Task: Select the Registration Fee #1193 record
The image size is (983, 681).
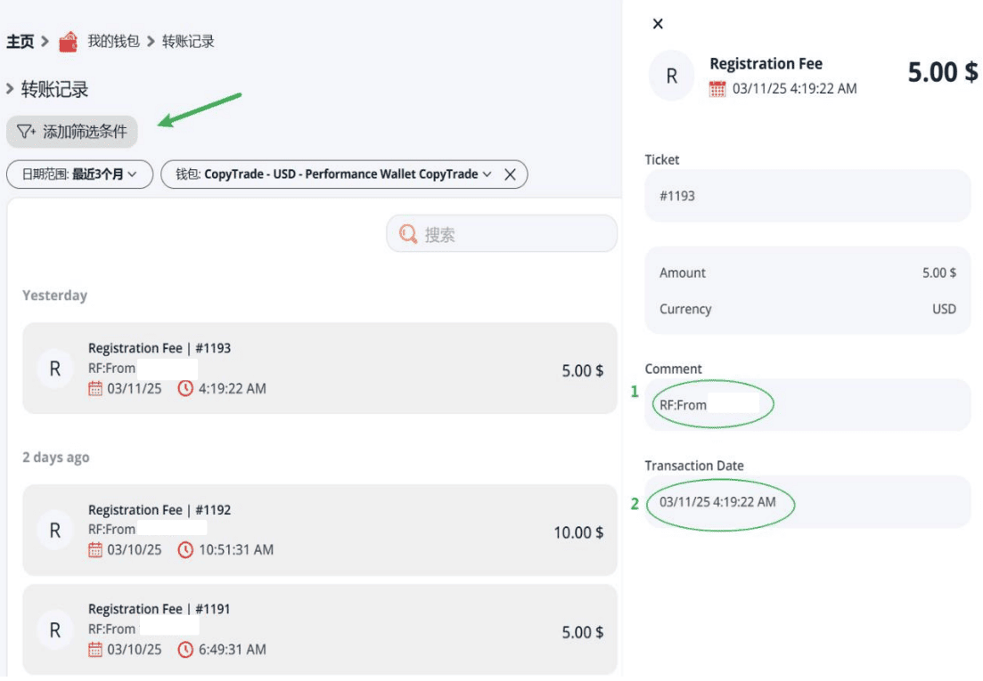Action: [x=320, y=368]
